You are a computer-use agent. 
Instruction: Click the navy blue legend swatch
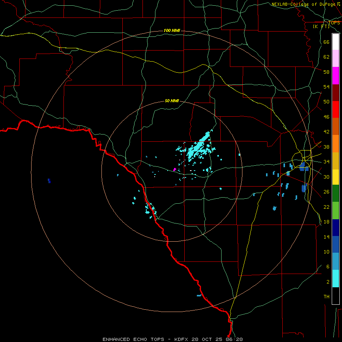336,228
